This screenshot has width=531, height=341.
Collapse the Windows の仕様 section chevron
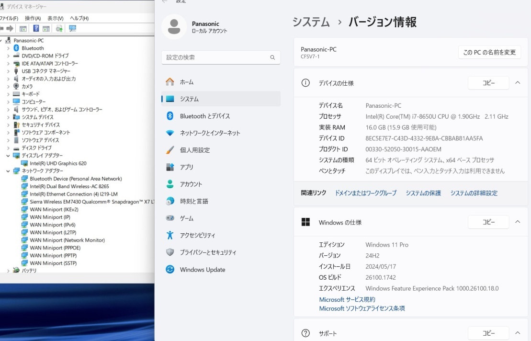[518, 222]
